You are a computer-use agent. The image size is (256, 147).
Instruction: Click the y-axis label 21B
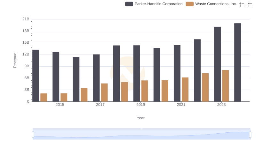click(26, 19)
